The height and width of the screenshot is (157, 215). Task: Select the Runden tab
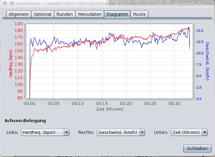click(65, 14)
